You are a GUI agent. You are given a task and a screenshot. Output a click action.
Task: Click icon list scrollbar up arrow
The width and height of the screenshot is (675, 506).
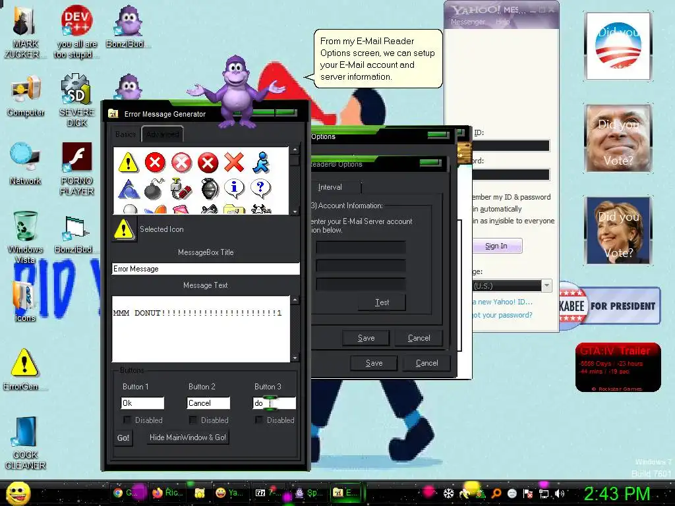coord(295,150)
